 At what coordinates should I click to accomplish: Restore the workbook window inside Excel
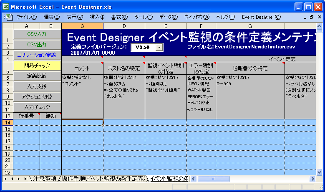(311, 17)
